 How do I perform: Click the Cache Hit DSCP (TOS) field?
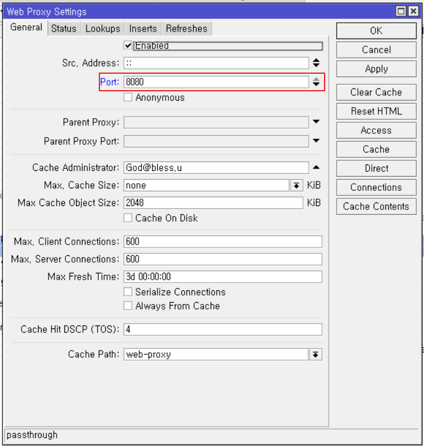tap(223, 330)
